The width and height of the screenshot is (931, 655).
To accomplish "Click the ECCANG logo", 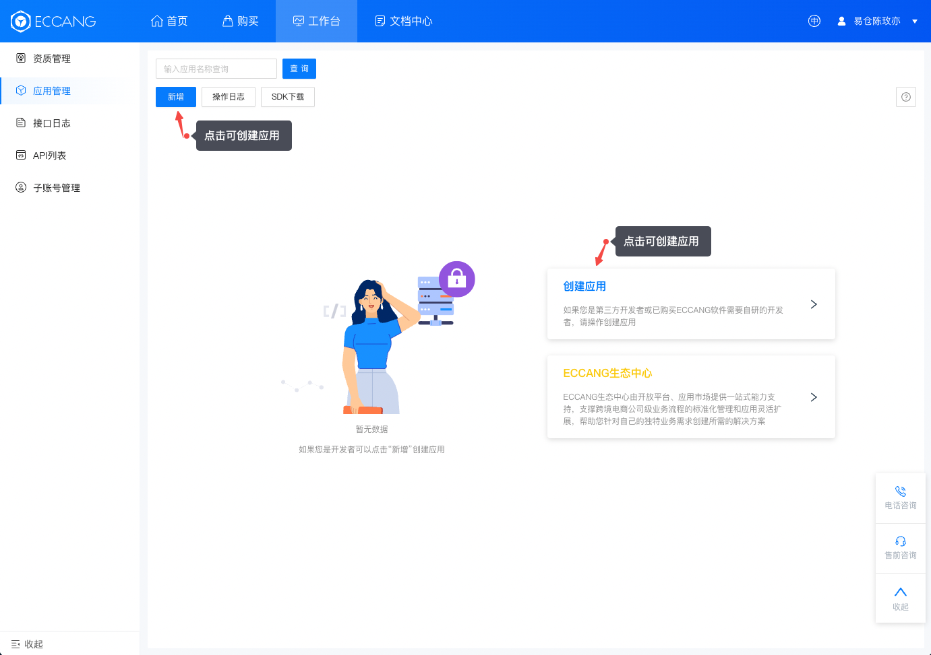I will 53,22.
